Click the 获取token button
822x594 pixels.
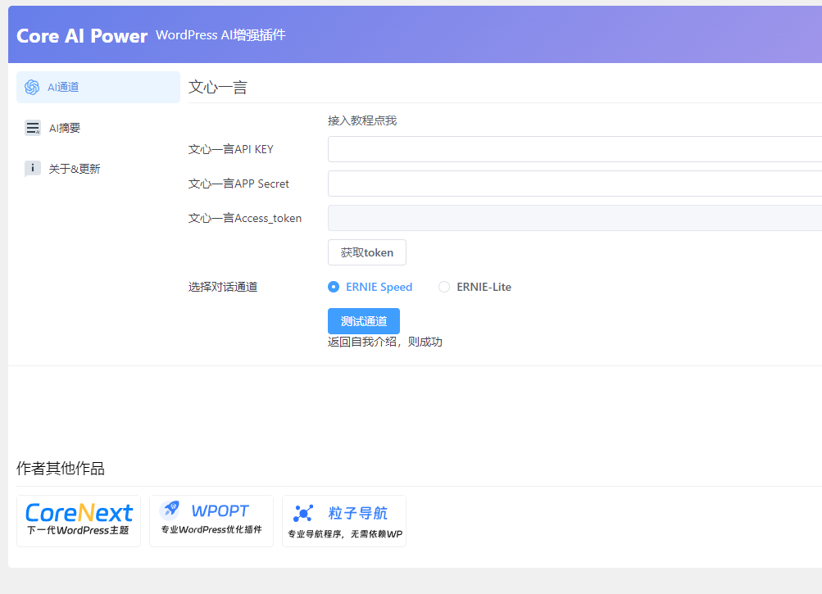coord(367,252)
